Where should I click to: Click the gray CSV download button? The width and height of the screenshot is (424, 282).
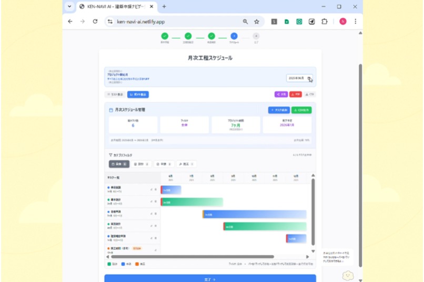310,94
